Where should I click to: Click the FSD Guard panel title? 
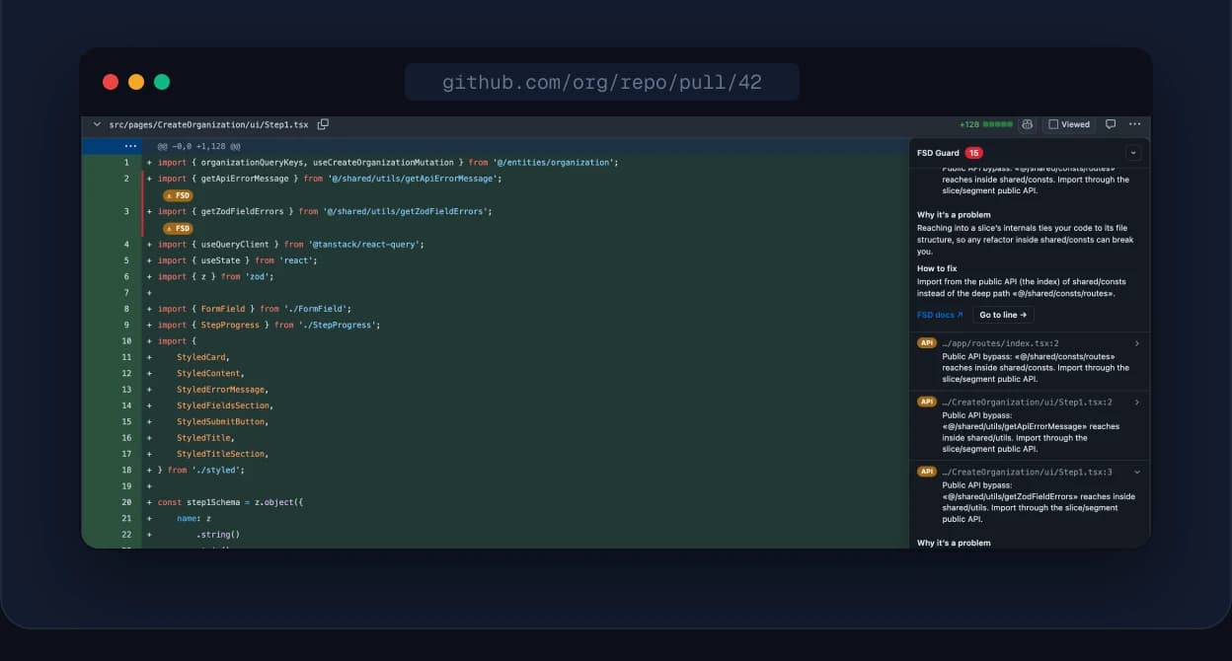938,153
